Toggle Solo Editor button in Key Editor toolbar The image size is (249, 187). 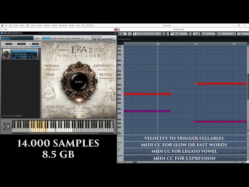point(119,34)
